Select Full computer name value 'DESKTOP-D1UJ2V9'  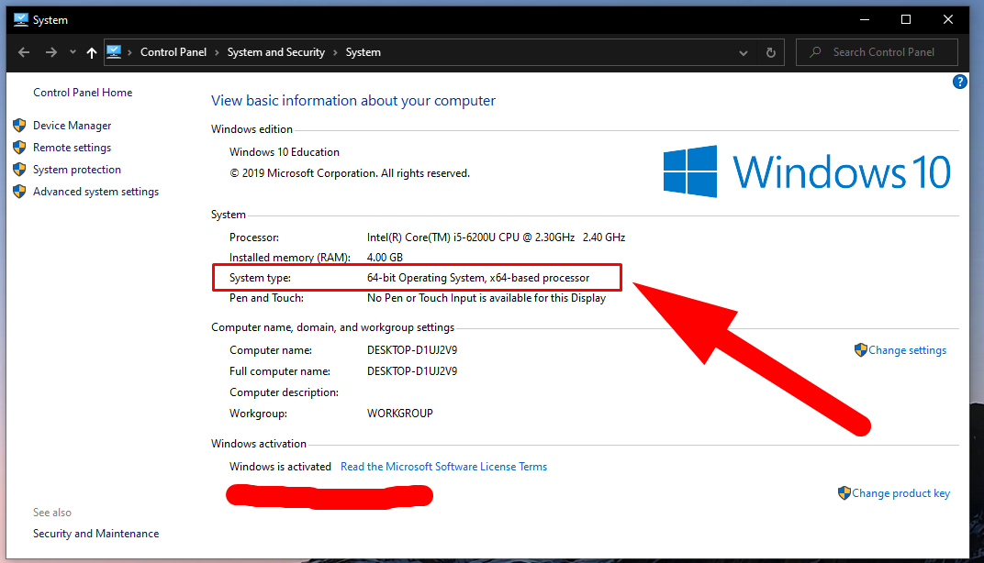(412, 371)
